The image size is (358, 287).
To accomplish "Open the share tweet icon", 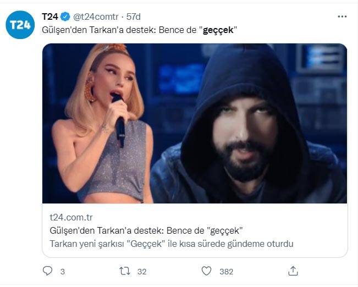I will [x=293, y=271].
